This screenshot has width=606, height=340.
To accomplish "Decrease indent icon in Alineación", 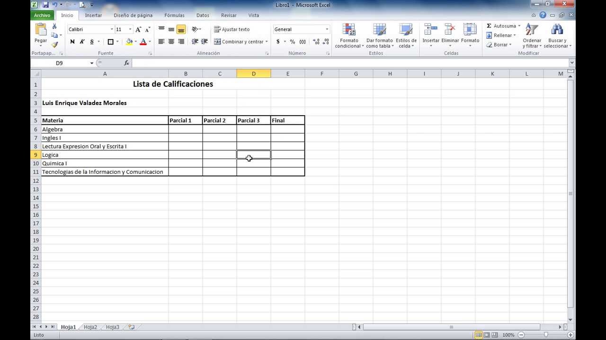I will (195, 42).
